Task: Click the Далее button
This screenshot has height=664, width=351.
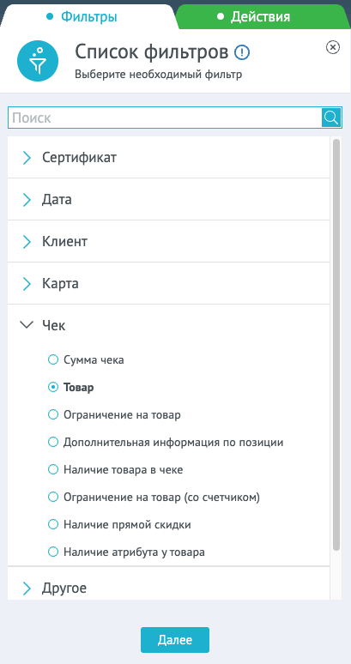Action: [x=175, y=640]
